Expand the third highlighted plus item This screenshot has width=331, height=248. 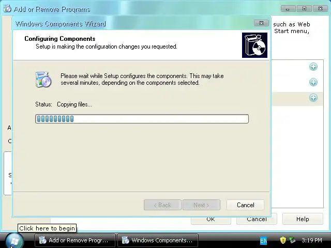[313, 98]
